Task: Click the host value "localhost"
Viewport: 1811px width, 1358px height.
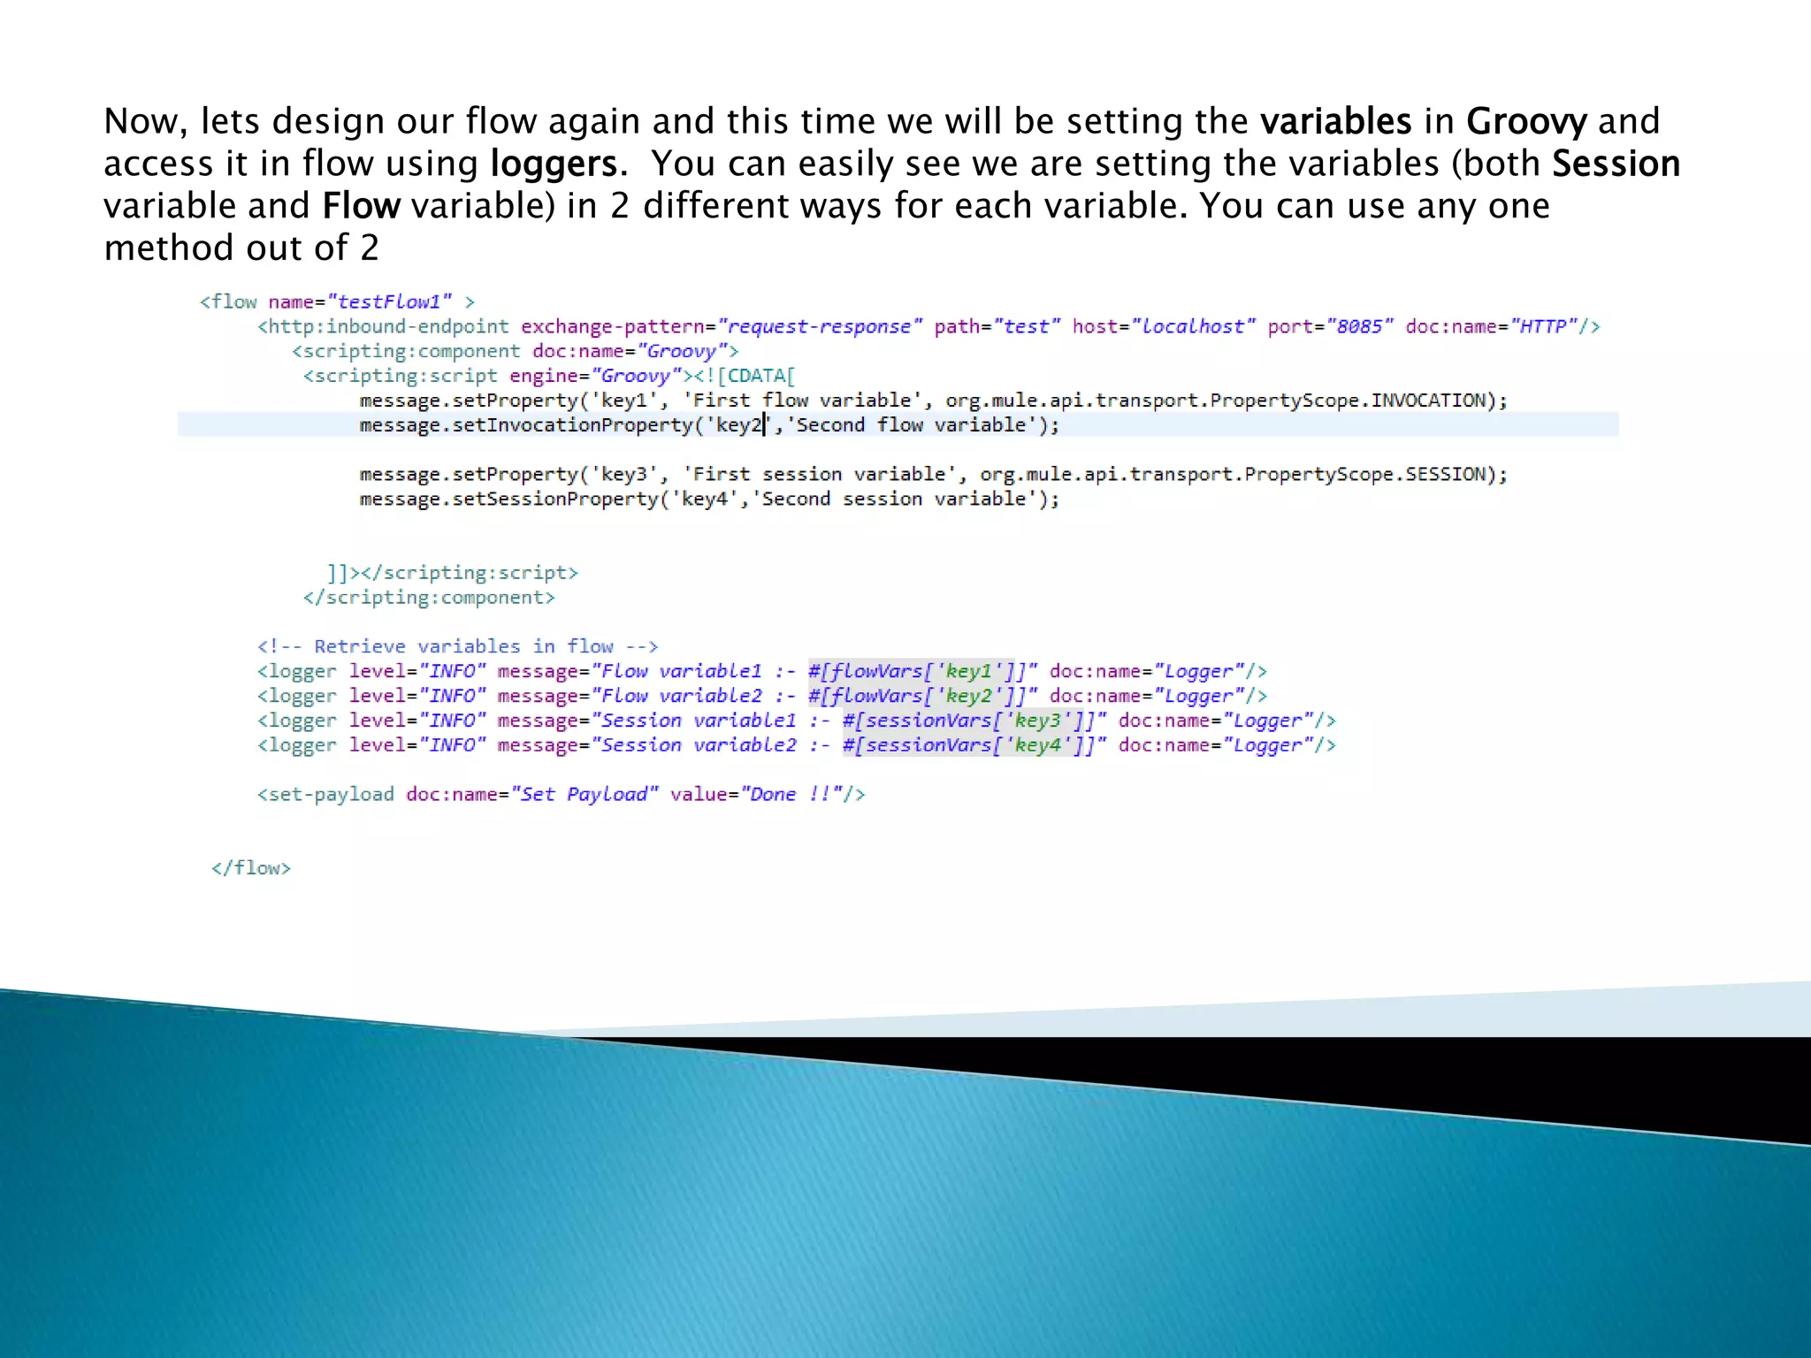Action: [1192, 327]
